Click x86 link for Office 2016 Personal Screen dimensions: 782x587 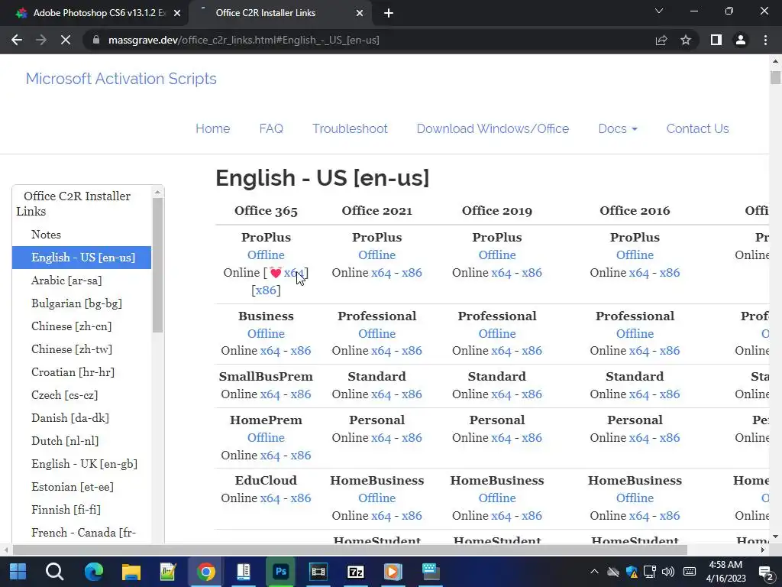pos(669,438)
